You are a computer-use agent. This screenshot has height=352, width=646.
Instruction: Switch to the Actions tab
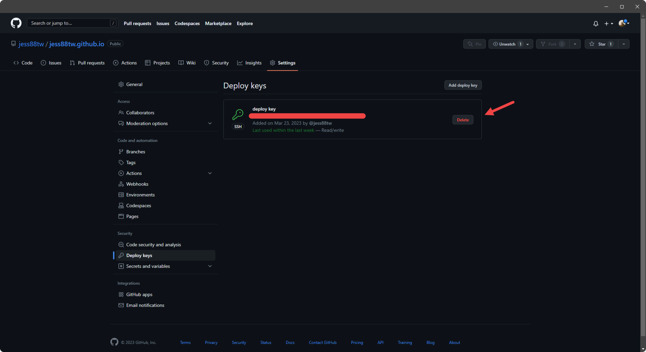point(125,63)
